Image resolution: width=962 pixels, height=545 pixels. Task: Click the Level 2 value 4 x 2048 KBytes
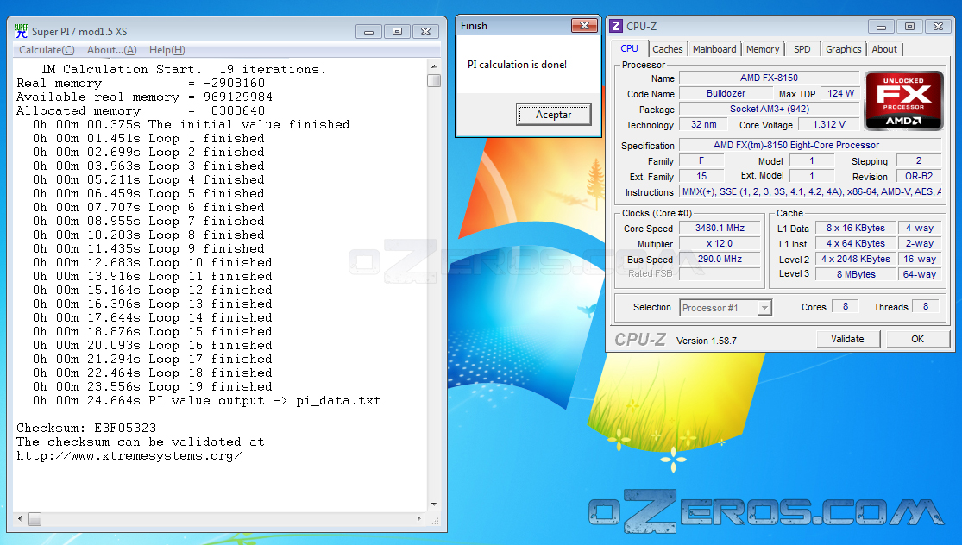pos(855,259)
